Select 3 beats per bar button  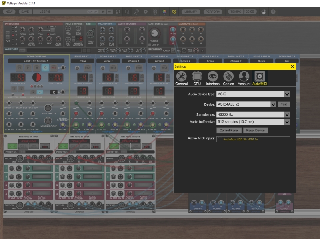tap(33, 92)
